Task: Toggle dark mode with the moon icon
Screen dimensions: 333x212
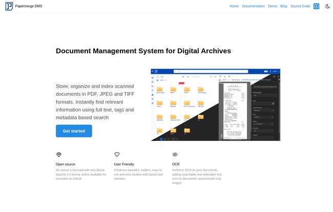Action: (x=327, y=6)
